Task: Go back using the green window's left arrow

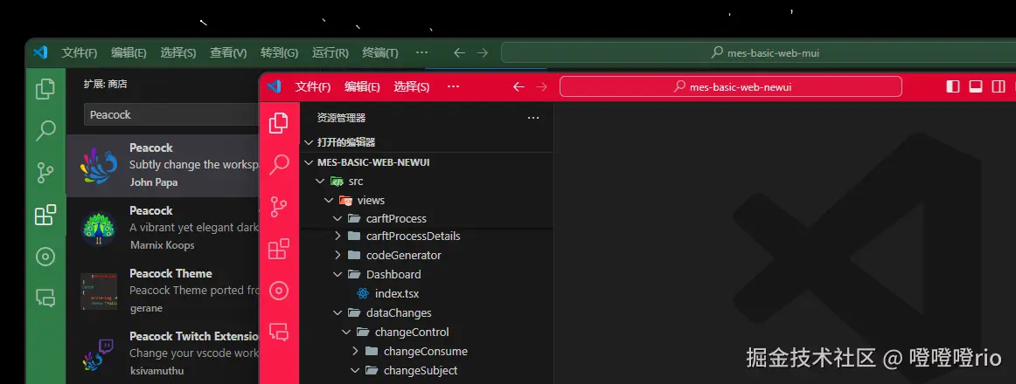Action: (x=459, y=53)
